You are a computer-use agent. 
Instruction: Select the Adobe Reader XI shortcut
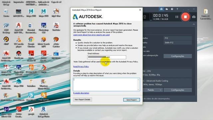pyautogui.click(x=31, y=56)
